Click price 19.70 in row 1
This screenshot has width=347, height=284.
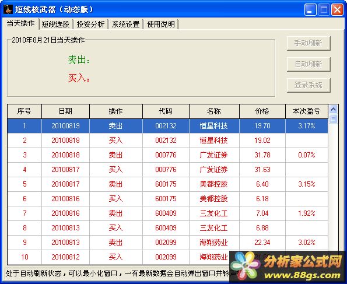262,126
